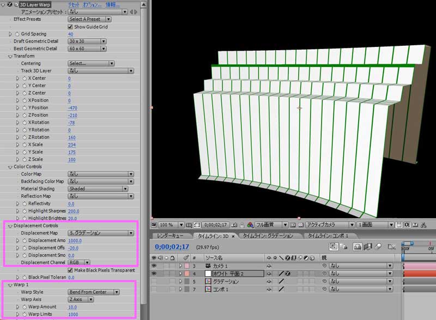Image resolution: width=436 pixels, height=320 pixels.
Task: Open the Warp Style dropdown
Action: [x=94, y=292]
